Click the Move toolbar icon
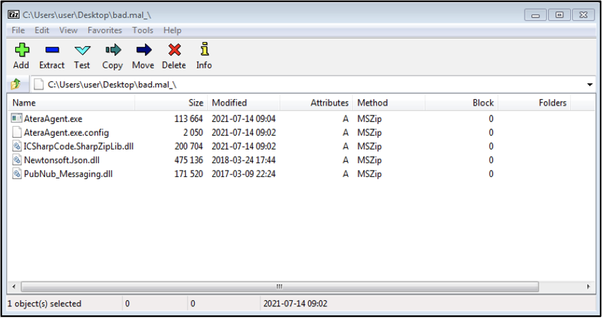This screenshot has width=603, height=318. (144, 50)
